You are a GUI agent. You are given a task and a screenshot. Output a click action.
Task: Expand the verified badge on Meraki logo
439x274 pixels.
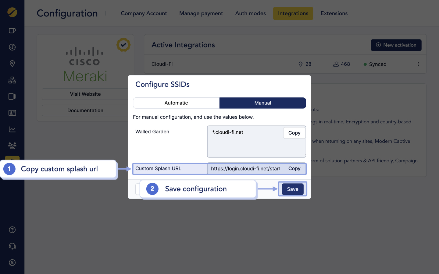(123, 45)
